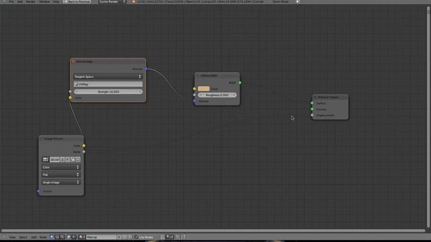Open the View menu in node editor header

(12, 237)
